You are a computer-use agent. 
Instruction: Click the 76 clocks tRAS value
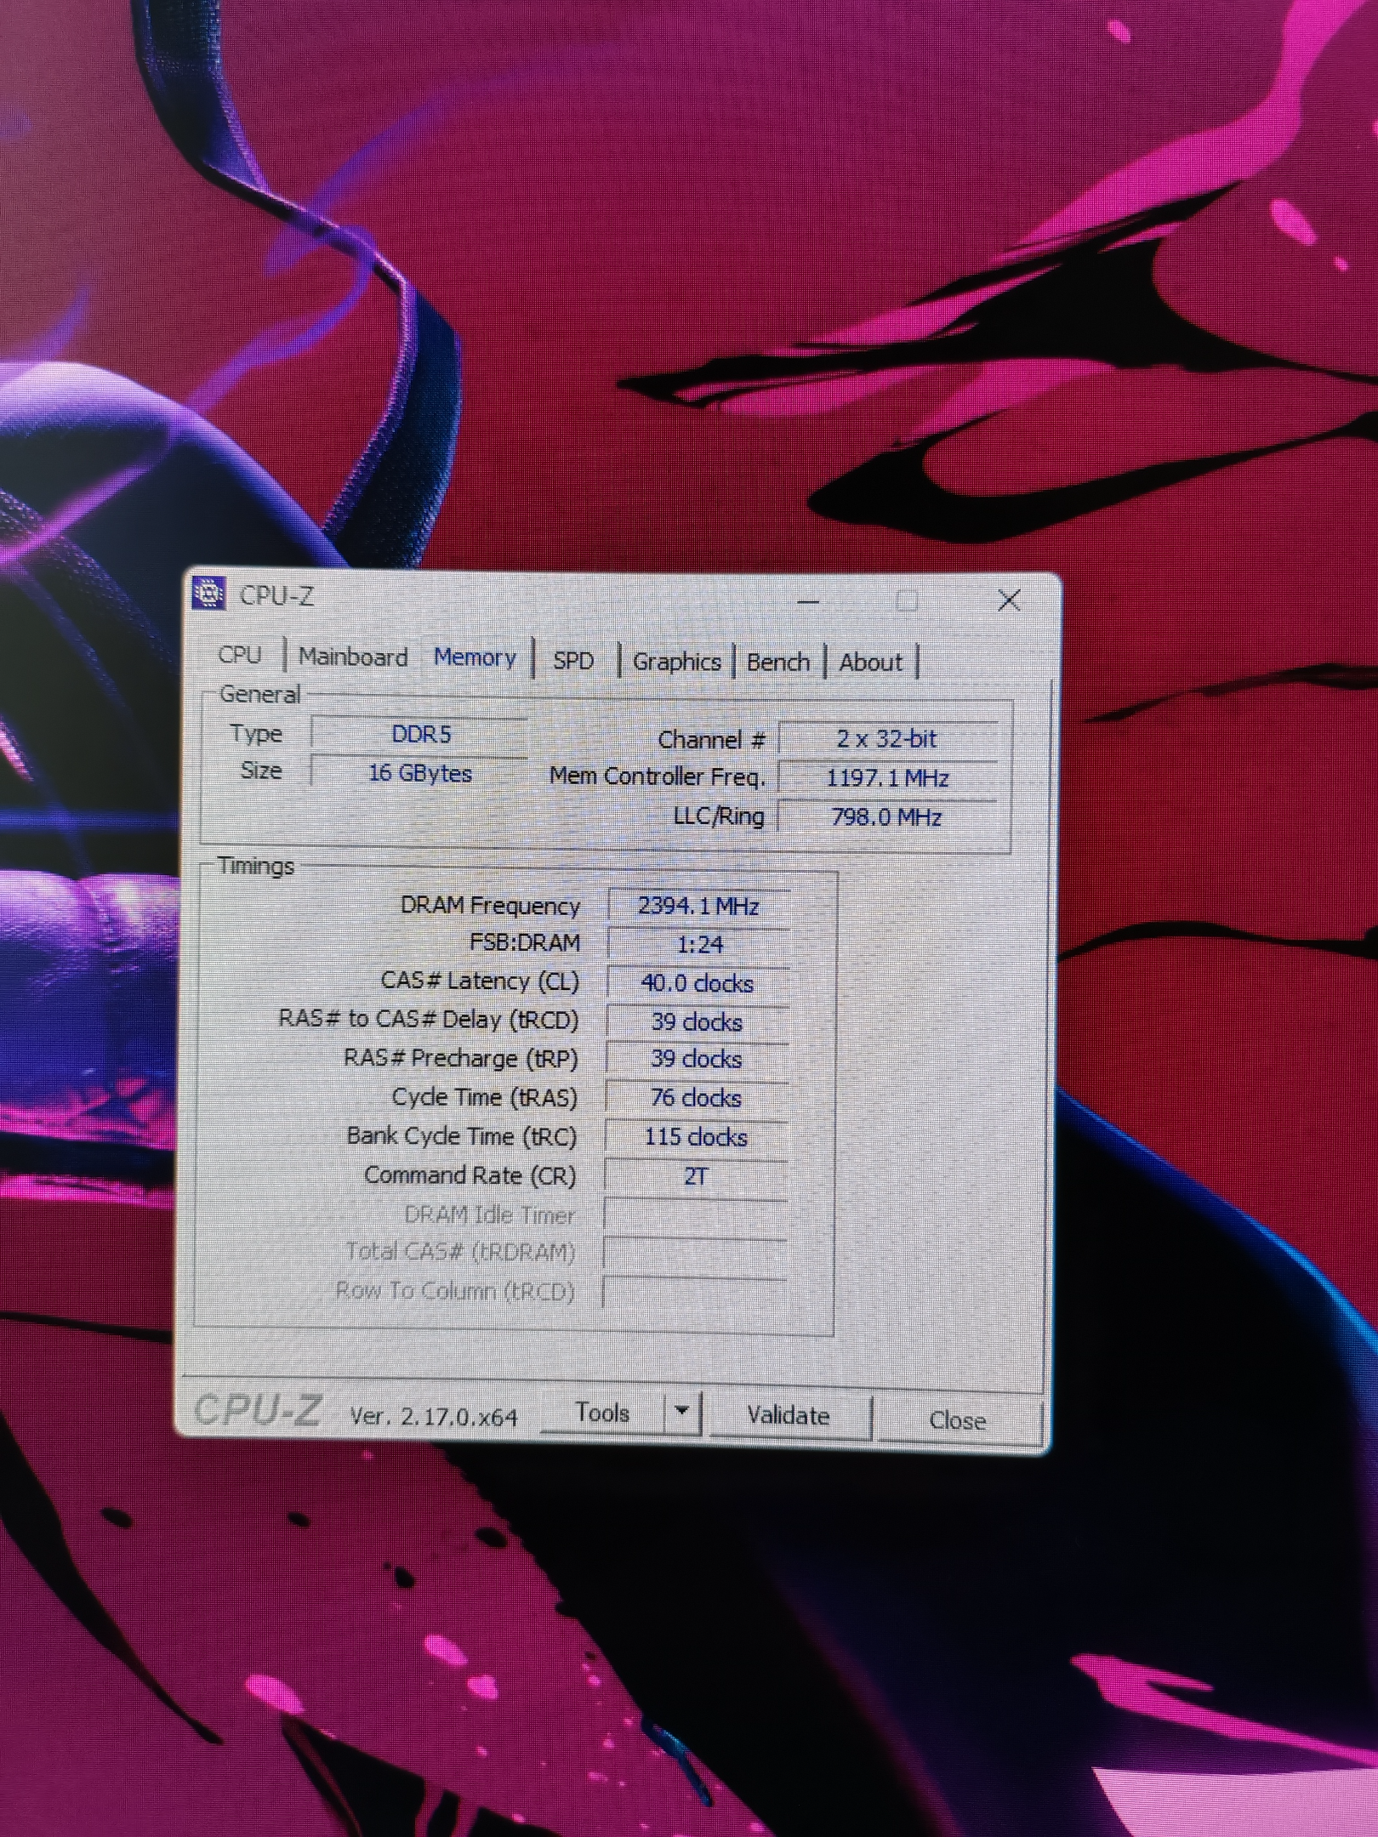pos(697,1098)
